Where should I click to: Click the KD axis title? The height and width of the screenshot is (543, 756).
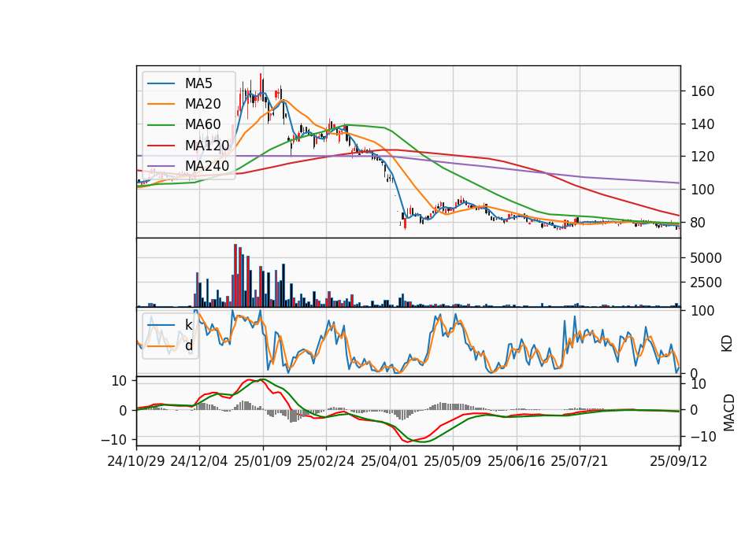click(x=727, y=344)
